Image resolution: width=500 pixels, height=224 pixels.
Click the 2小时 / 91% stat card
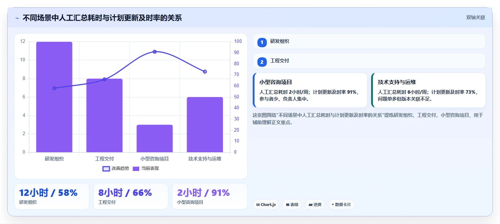click(x=210, y=196)
